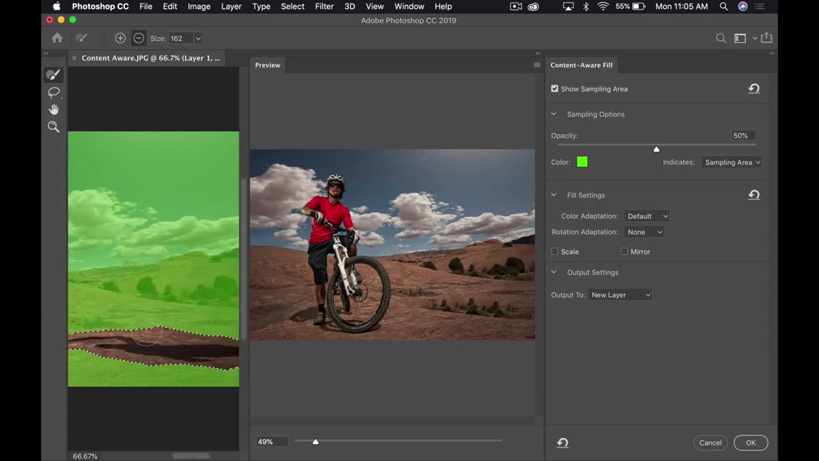
Task: Open the Preview panel menu icon
Action: [x=537, y=65]
